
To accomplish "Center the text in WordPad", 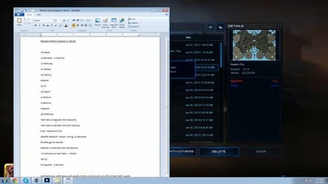I will point(78,26).
